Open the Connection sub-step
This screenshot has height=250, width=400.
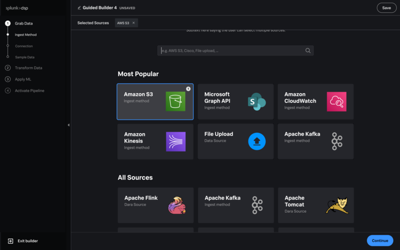coord(23,46)
